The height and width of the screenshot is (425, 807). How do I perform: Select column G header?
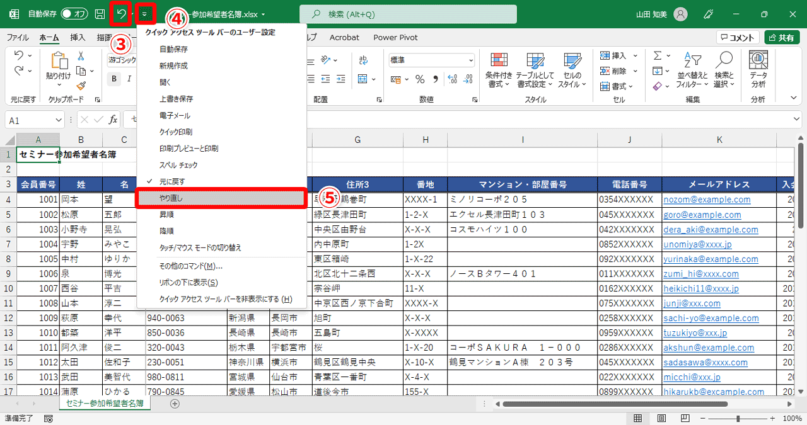[x=357, y=140]
